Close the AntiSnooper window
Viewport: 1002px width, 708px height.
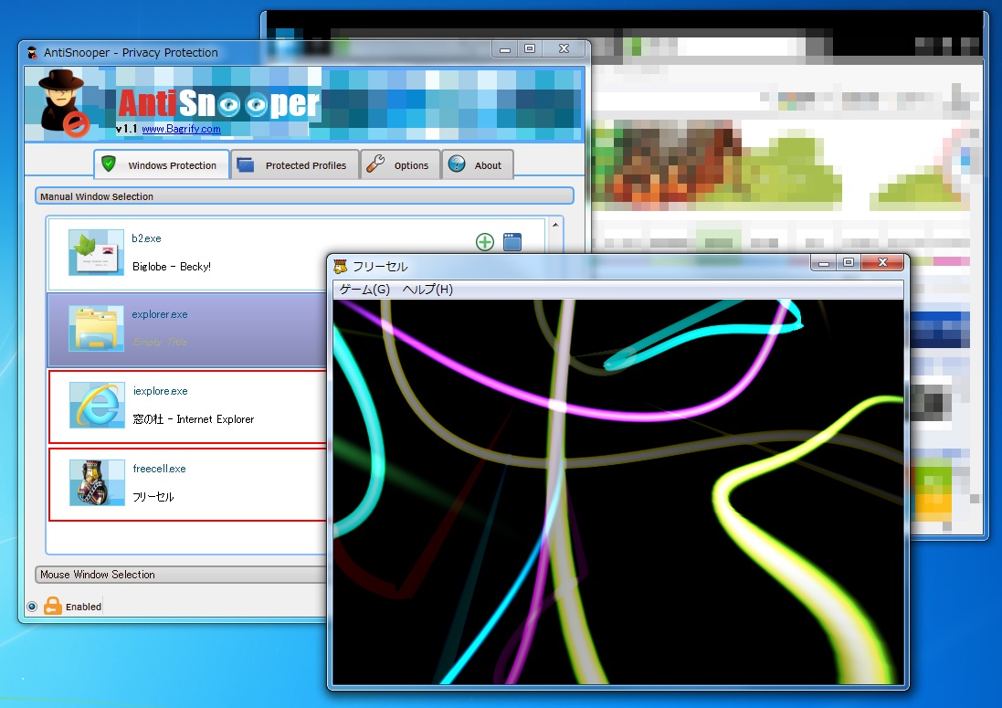pos(564,48)
